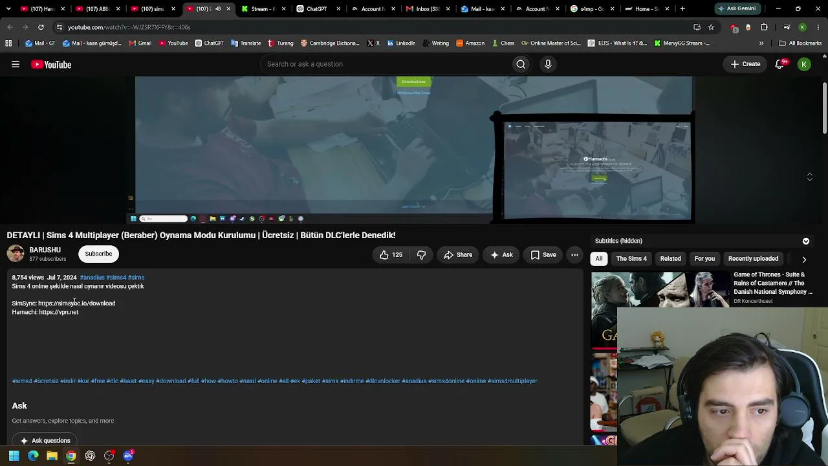Start voice search with microphone icon

pos(548,64)
